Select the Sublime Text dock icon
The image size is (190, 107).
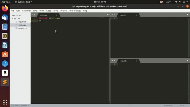click(5, 82)
